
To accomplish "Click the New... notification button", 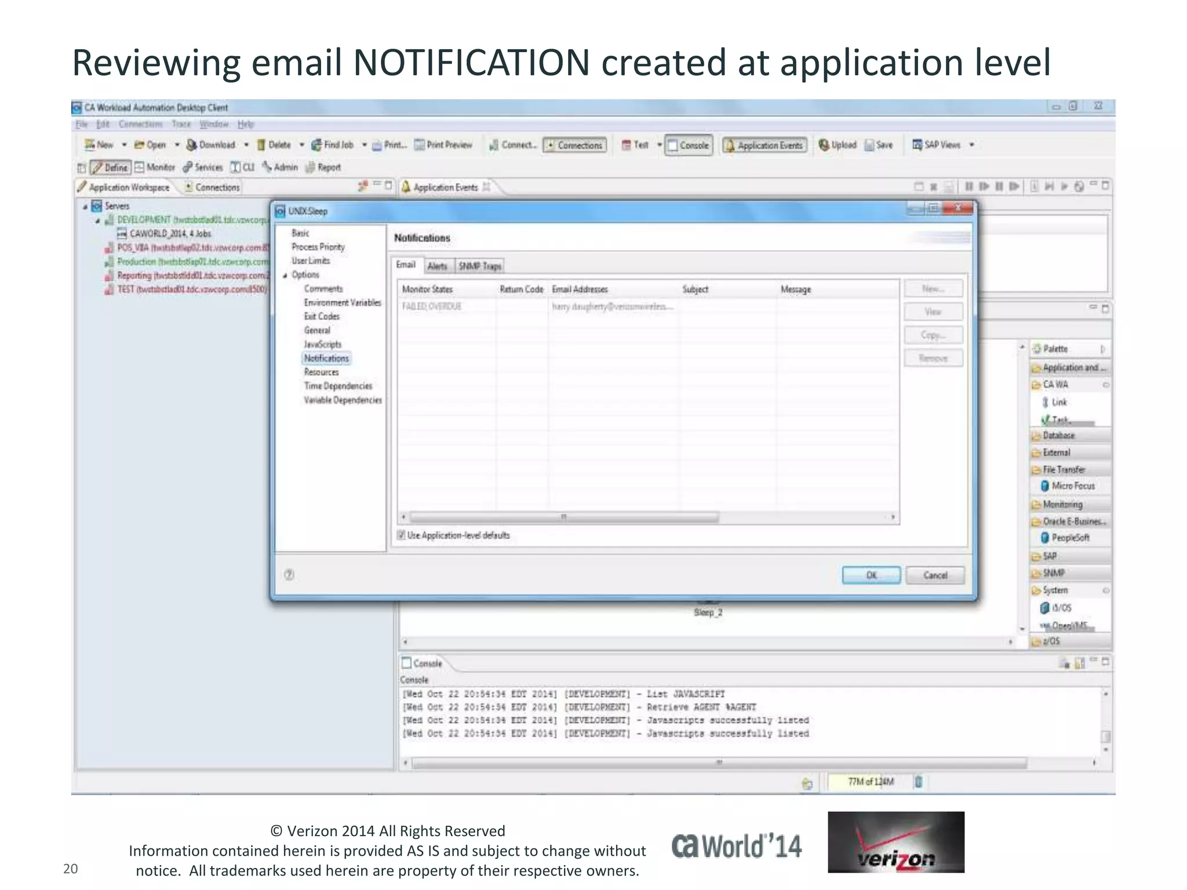I will click(x=933, y=289).
